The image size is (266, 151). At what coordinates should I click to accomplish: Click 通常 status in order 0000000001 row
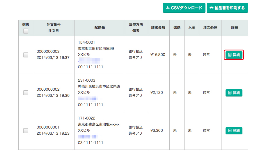(x=206, y=130)
